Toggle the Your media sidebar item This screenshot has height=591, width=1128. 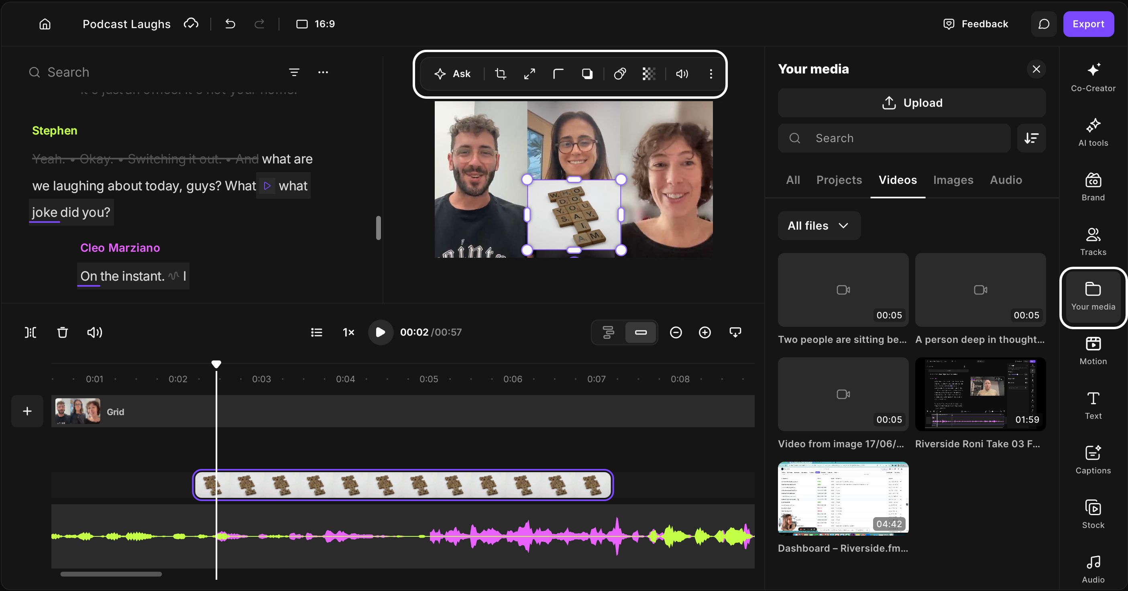tap(1093, 297)
